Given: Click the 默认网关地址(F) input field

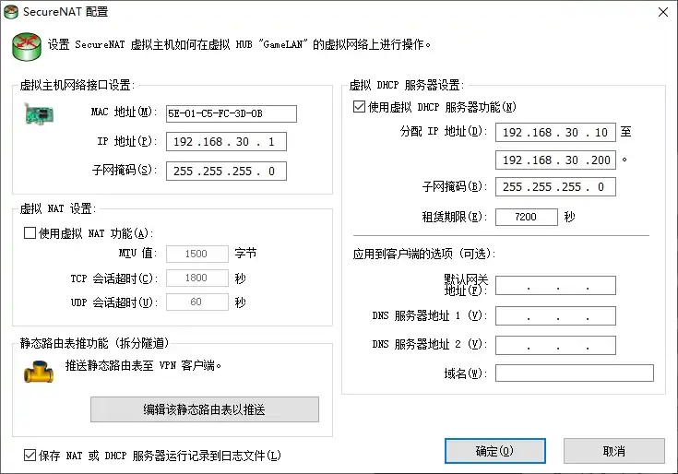Looking at the screenshot, I should [x=555, y=286].
